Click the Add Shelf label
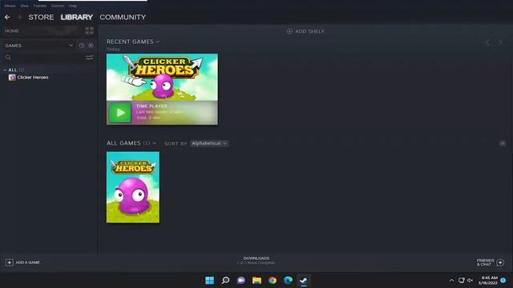 (x=309, y=31)
